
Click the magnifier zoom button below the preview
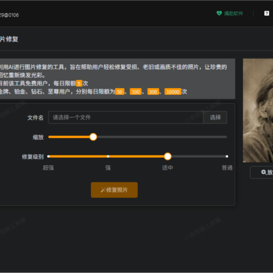[261, 172]
